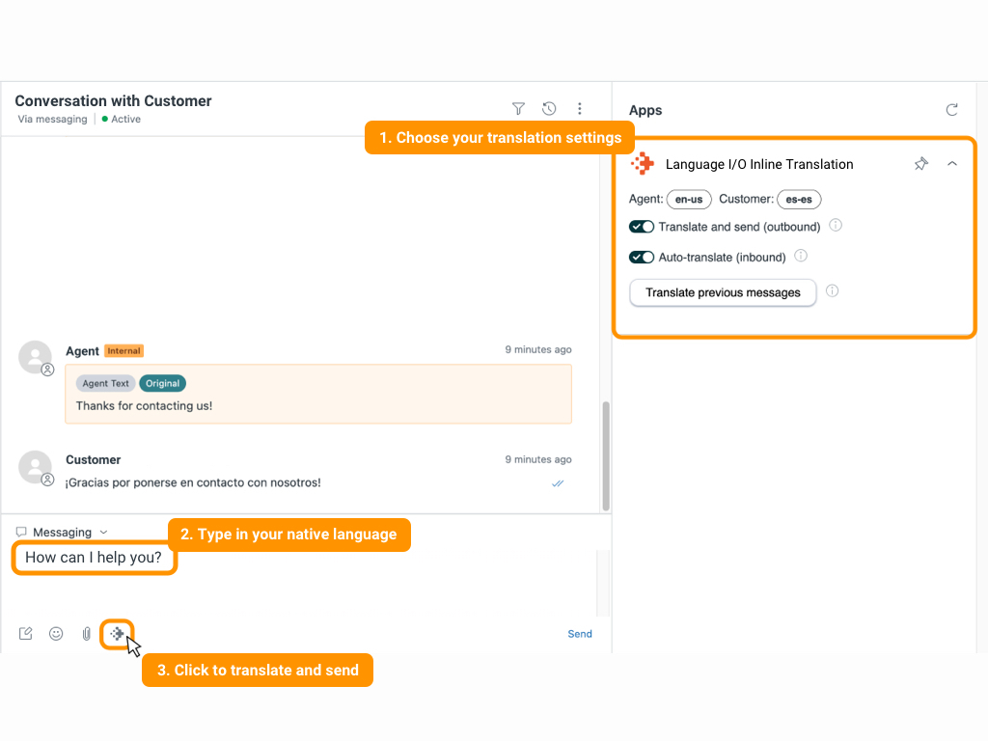Click the compose text icon

click(x=25, y=633)
